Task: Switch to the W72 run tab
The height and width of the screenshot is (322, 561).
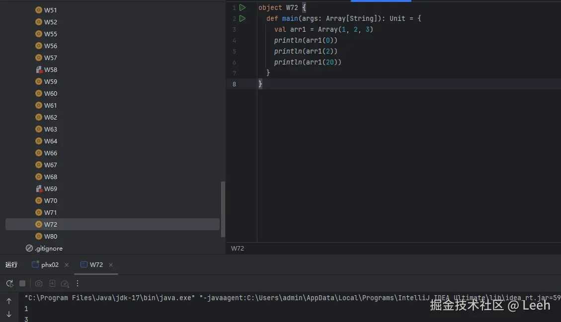Action: 92,265
